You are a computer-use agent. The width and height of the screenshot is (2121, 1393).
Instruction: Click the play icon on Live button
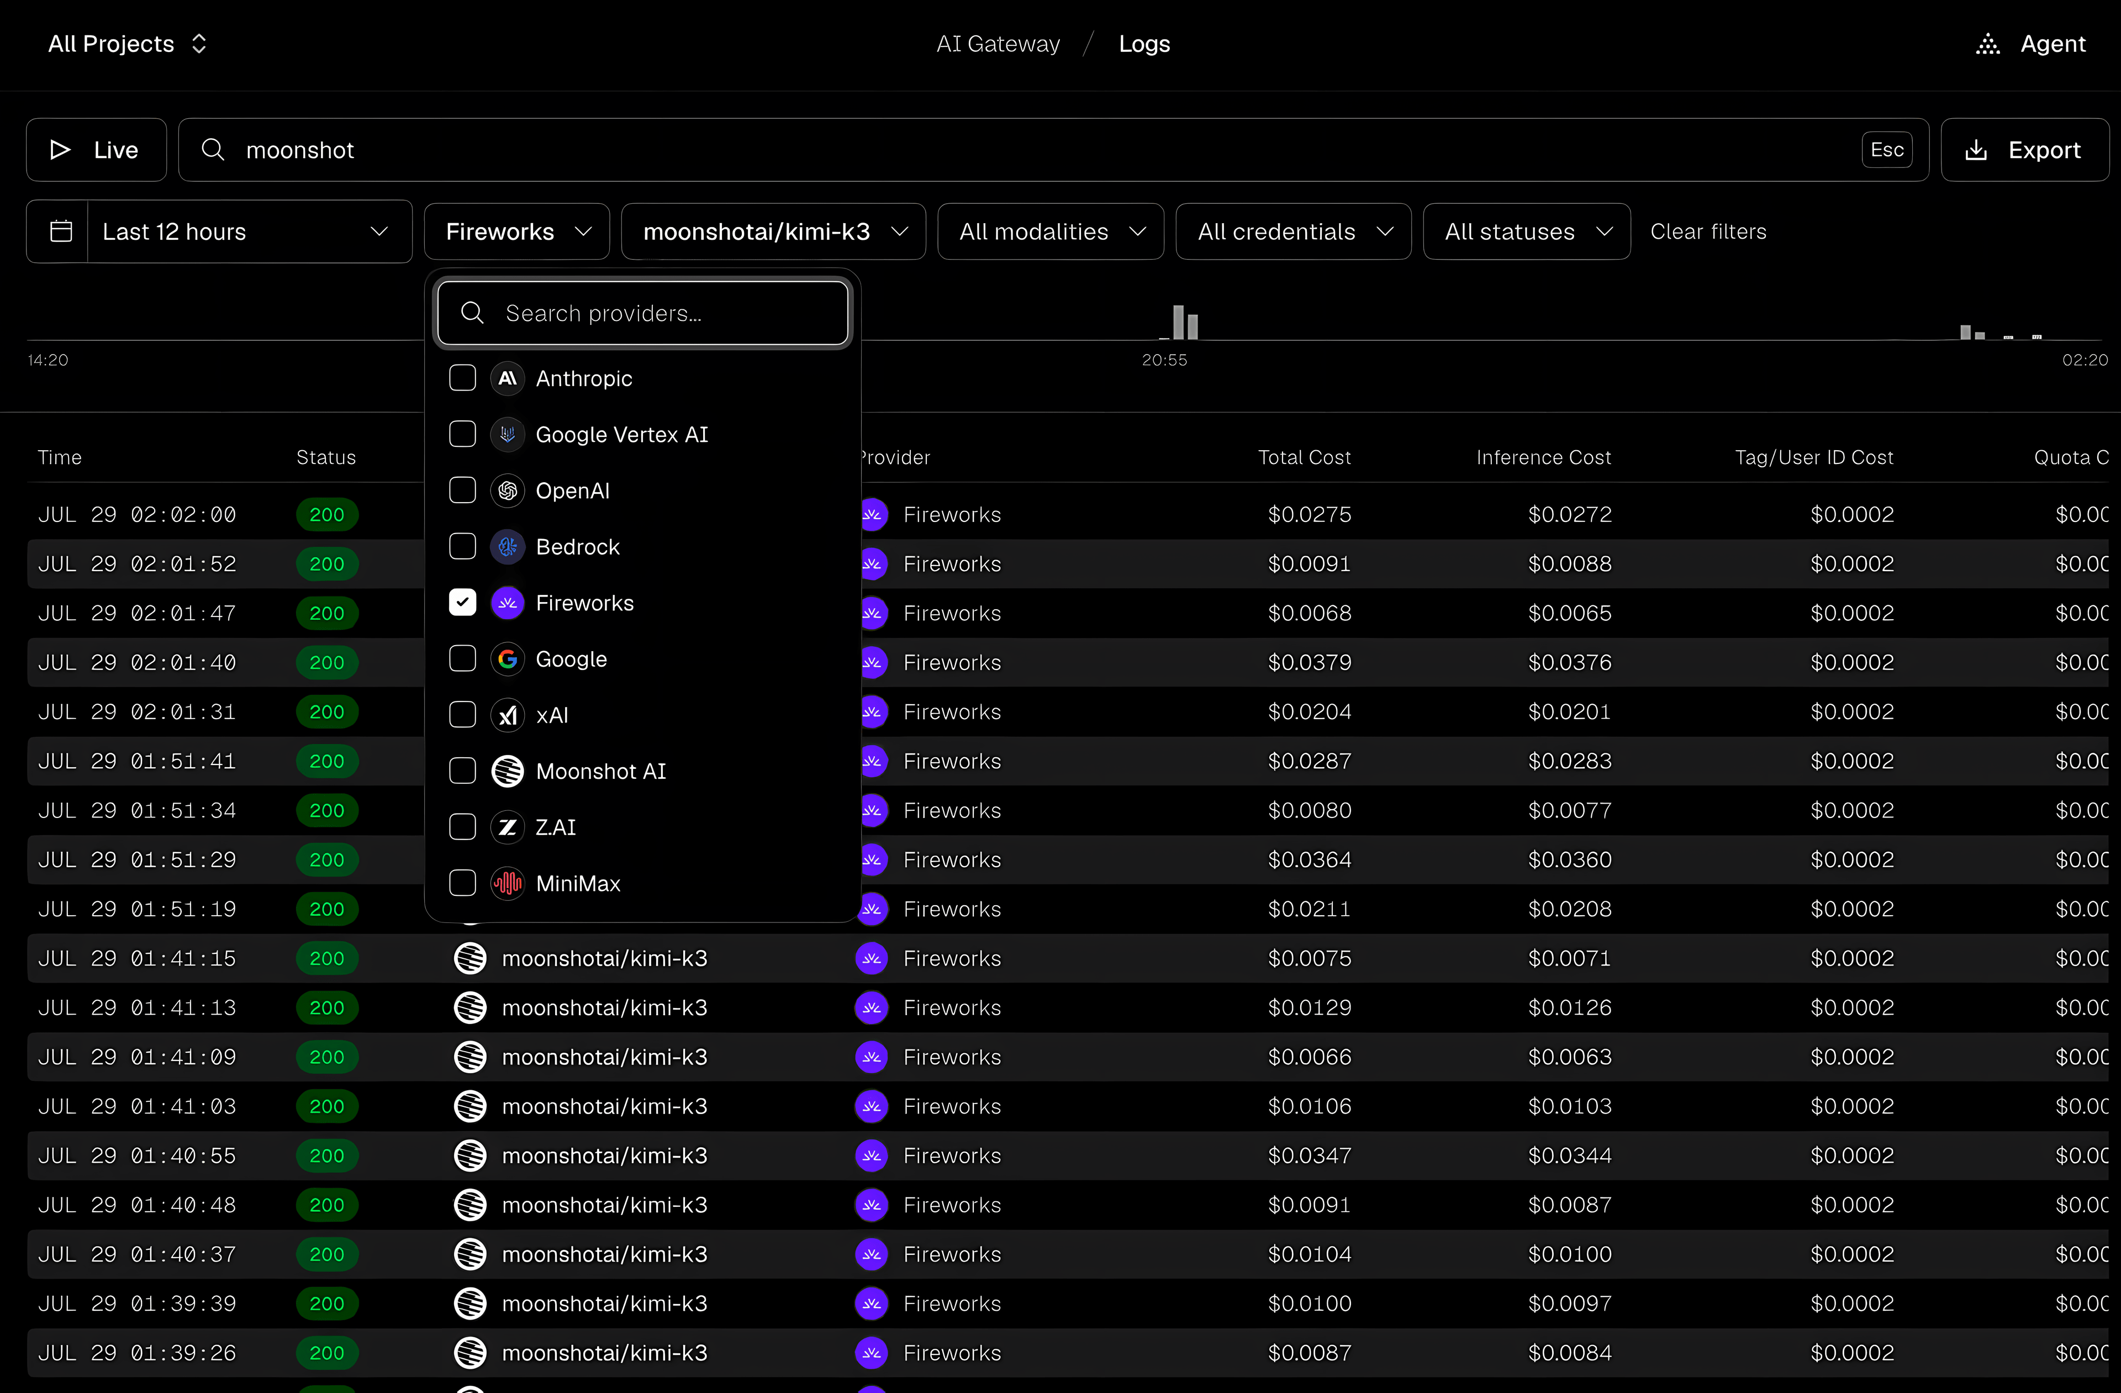tap(60, 150)
